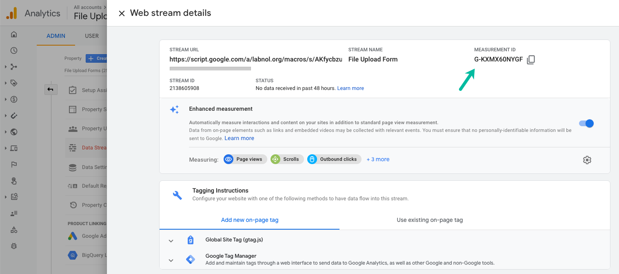
Task: Click the File Upload Form stream name
Action: point(373,59)
